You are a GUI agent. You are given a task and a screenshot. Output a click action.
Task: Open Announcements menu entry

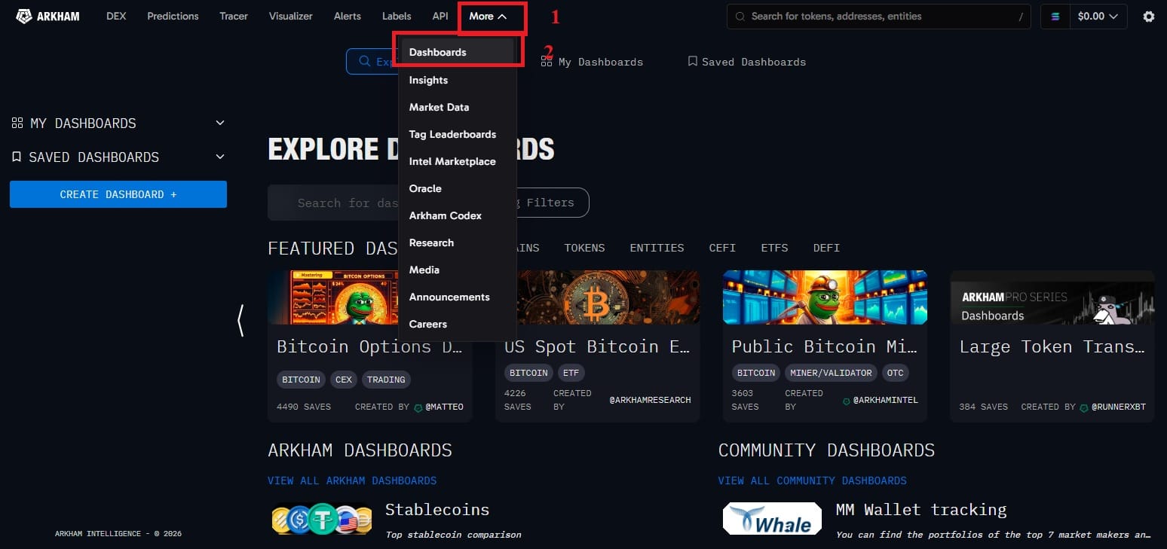[449, 297]
